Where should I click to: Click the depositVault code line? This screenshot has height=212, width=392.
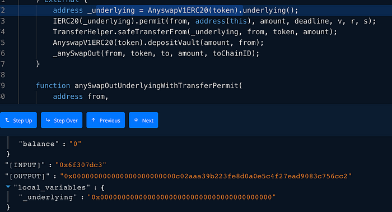pos(158,43)
